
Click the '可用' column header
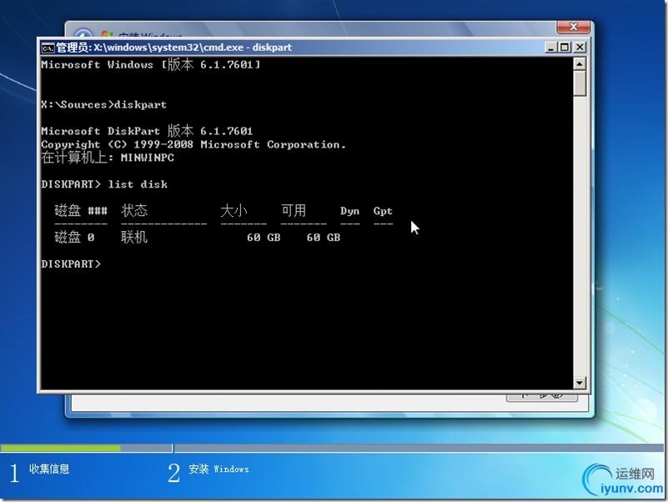coord(294,210)
